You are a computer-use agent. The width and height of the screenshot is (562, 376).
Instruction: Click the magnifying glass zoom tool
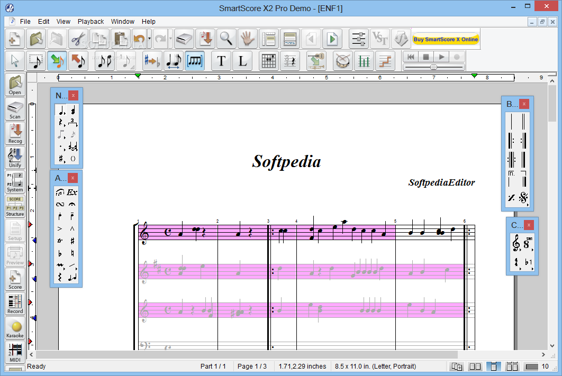pyautogui.click(x=226, y=39)
